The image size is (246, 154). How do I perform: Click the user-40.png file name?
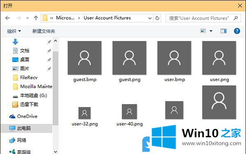pos(130,124)
